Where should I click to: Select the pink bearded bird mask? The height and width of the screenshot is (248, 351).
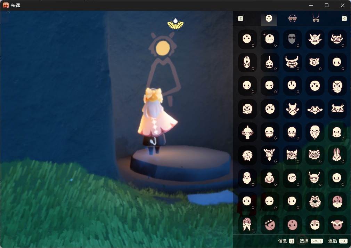point(247,178)
